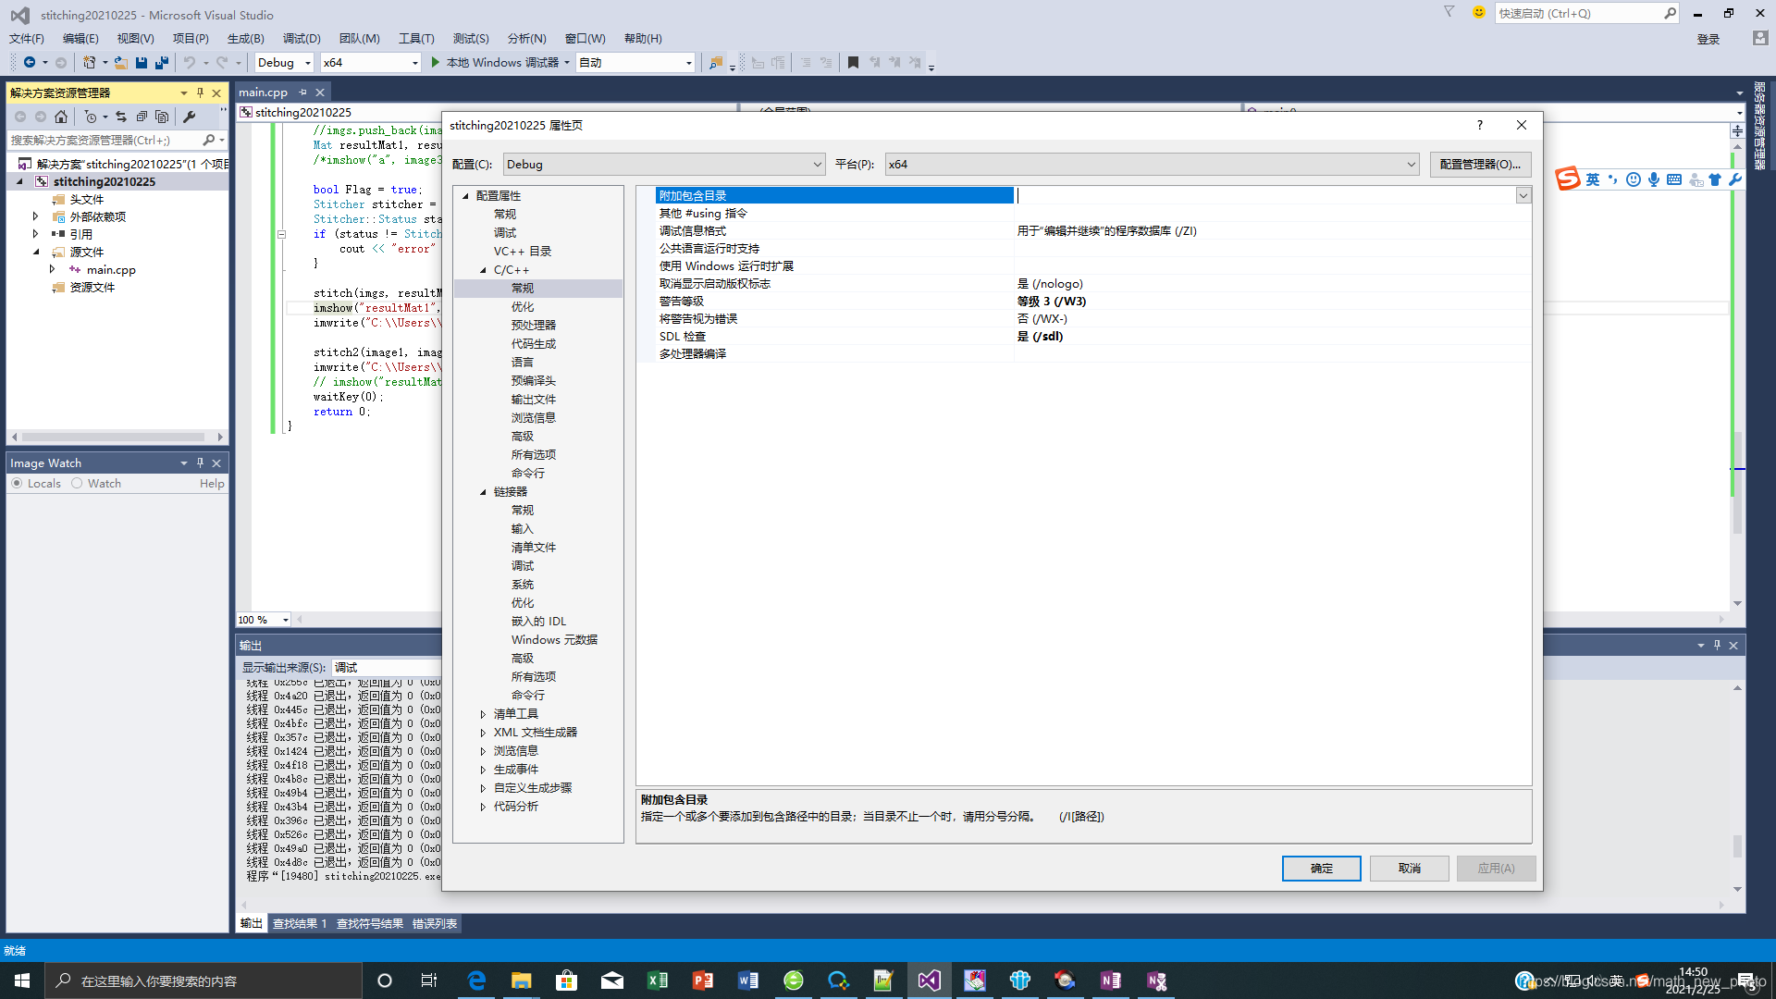Click the Find in Files toolbar icon
The height and width of the screenshot is (999, 1776).
(715, 63)
